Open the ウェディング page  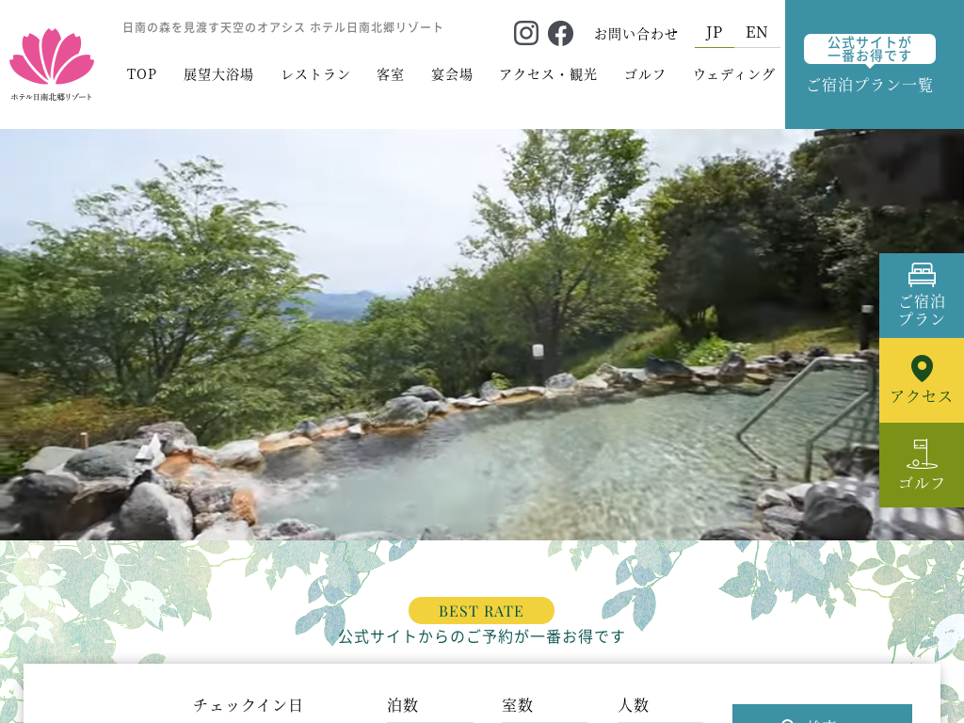pos(734,74)
